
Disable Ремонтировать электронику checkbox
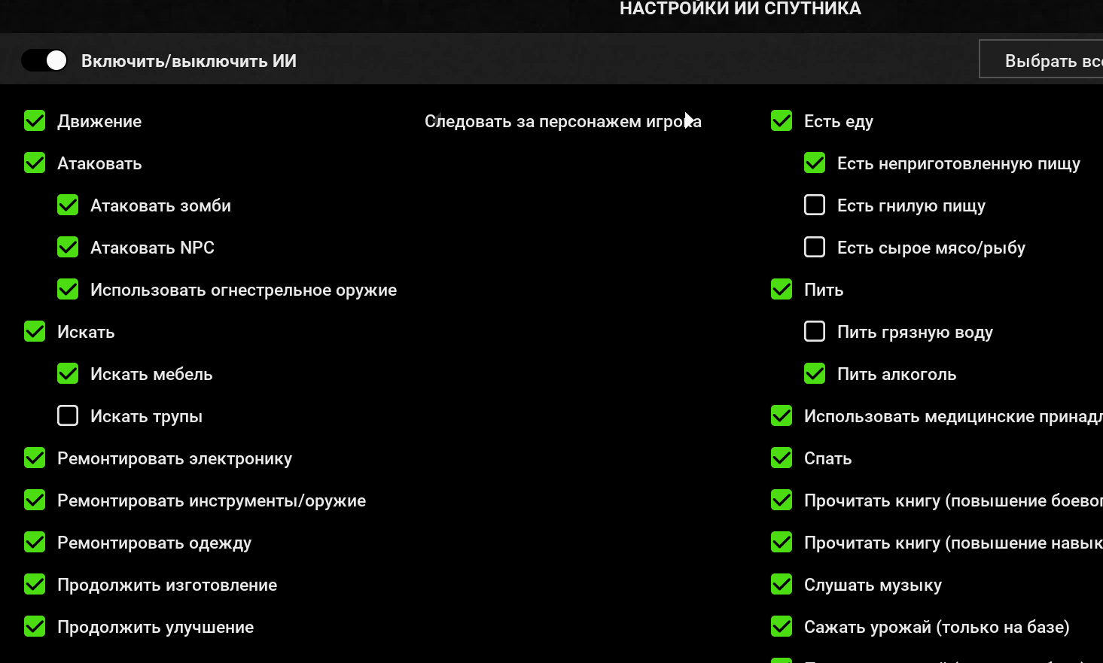(35, 458)
